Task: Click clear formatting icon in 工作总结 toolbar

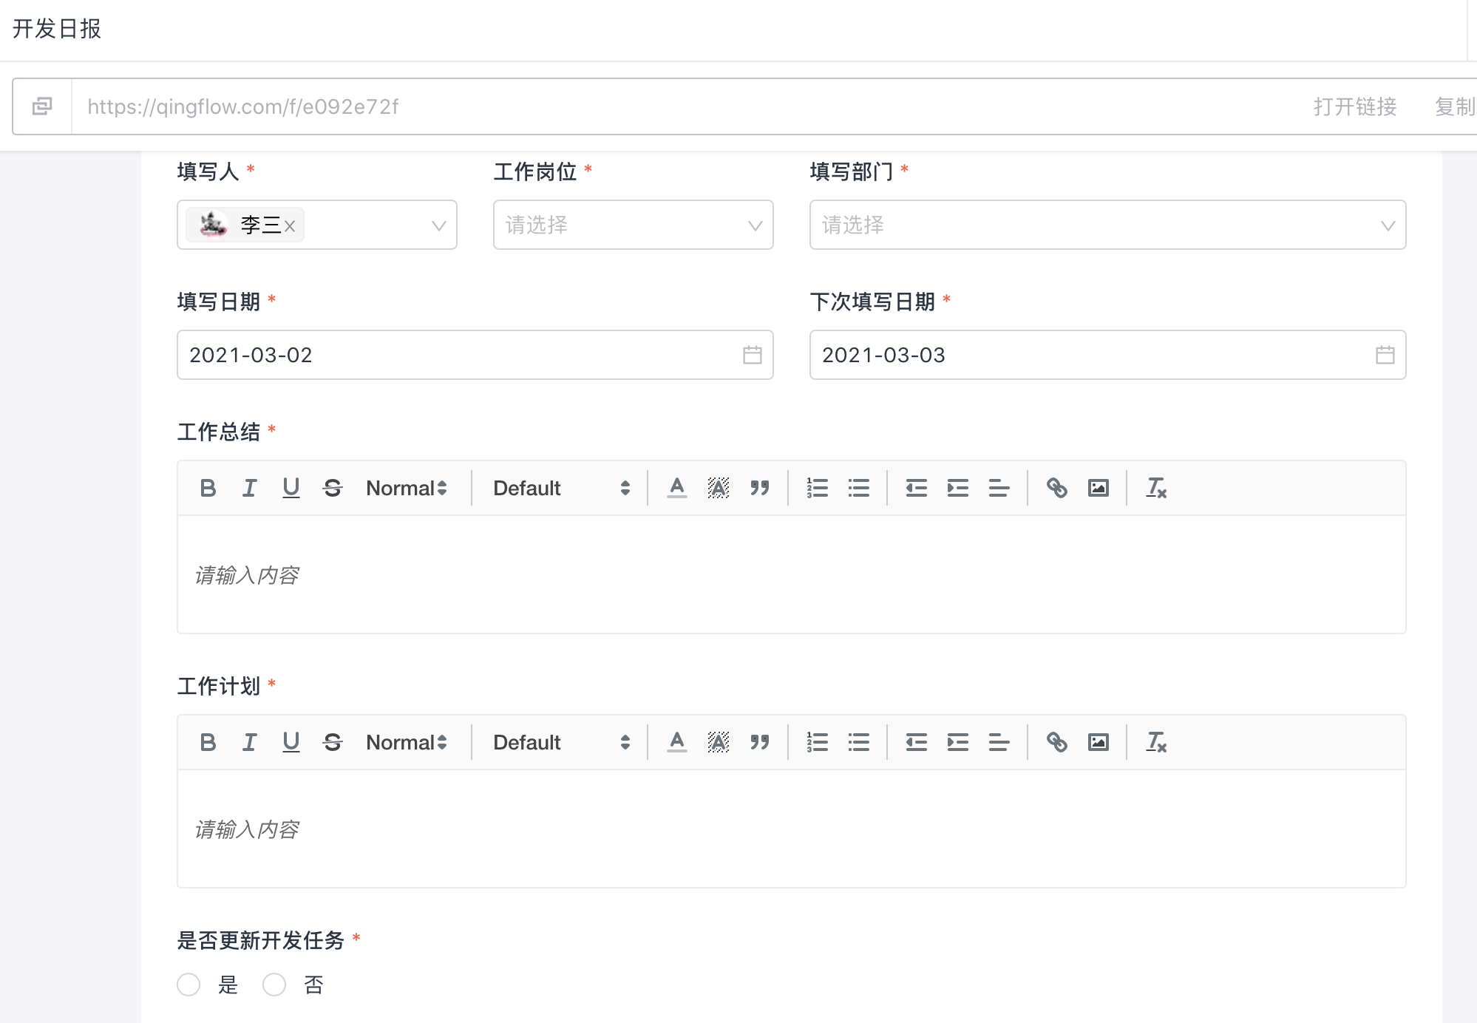Action: pyautogui.click(x=1156, y=488)
